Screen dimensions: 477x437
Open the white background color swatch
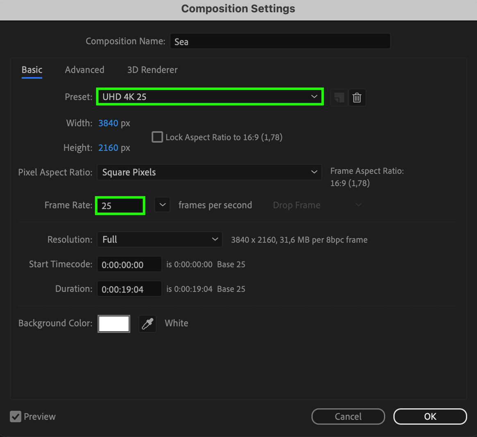point(114,323)
